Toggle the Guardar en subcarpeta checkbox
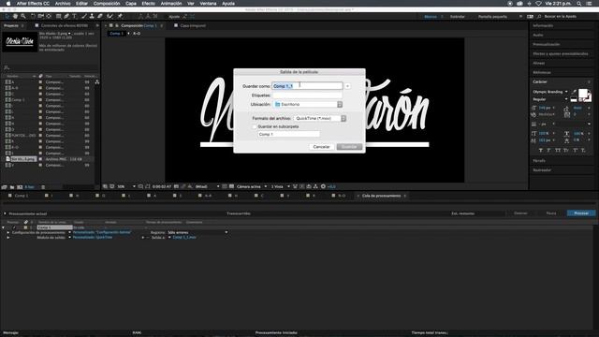 (x=255, y=126)
